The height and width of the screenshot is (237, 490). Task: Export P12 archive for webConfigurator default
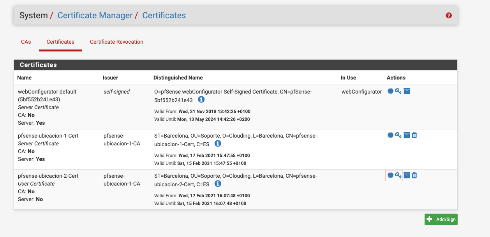(407, 91)
